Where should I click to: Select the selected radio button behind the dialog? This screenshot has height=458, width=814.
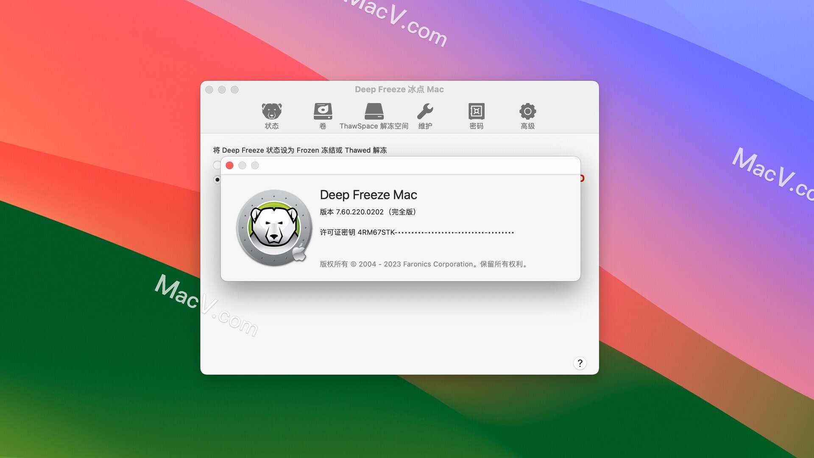click(217, 180)
